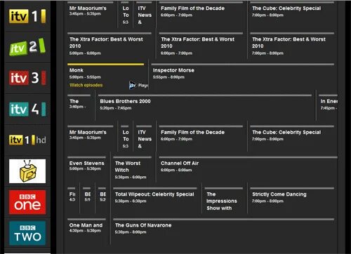Select the ITV1 HD channel logo
The height and width of the screenshot is (254, 351).
pos(27,140)
